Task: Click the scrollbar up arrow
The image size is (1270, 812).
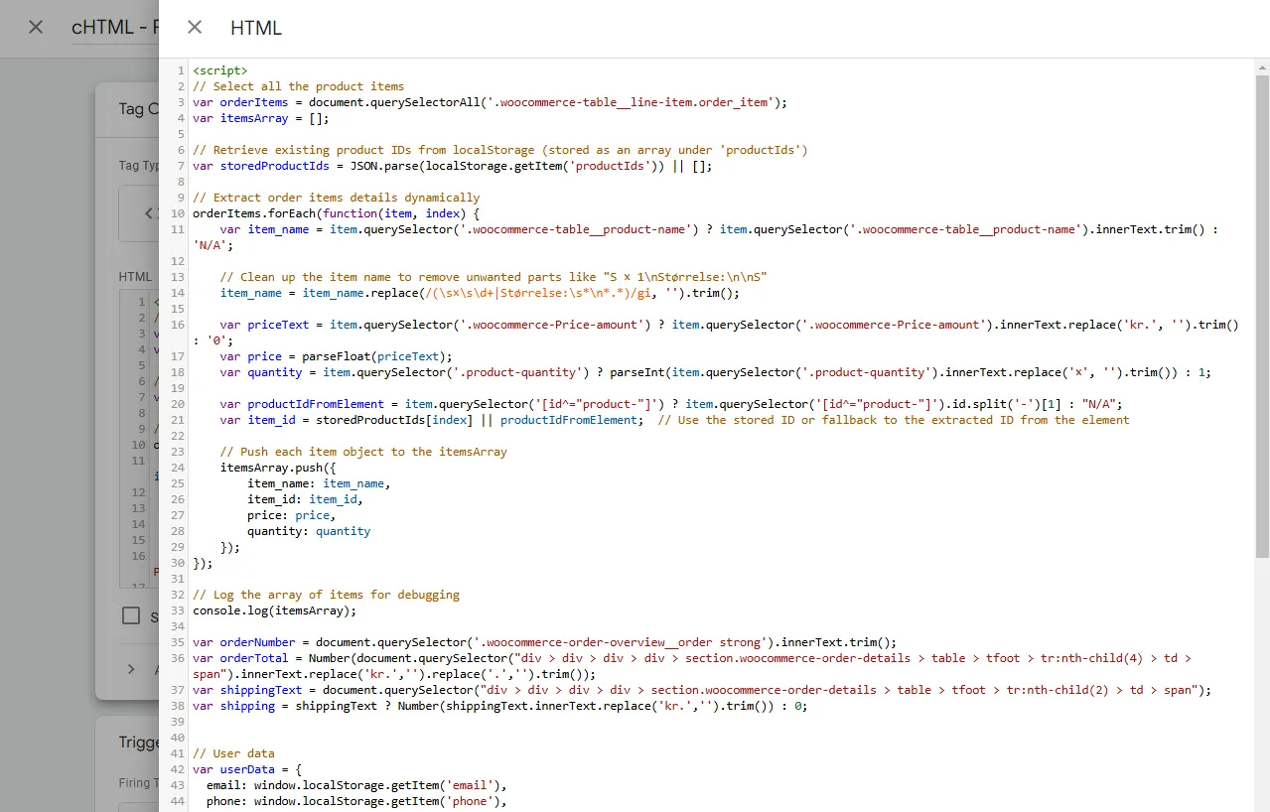Action: point(1262,67)
